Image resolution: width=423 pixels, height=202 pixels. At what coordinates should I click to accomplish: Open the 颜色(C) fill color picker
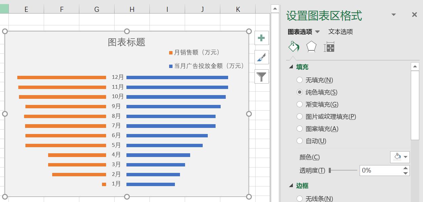pyautogui.click(x=400, y=157)
